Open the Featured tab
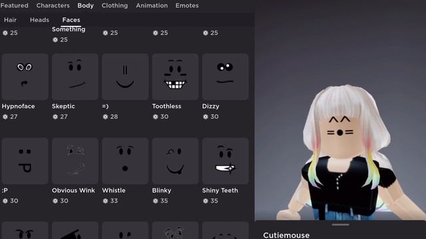426x239 pixels. point(14,5)
